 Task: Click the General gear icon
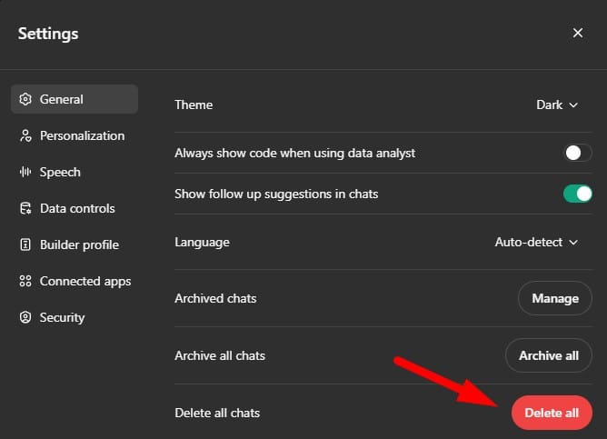tap(25, 99)
